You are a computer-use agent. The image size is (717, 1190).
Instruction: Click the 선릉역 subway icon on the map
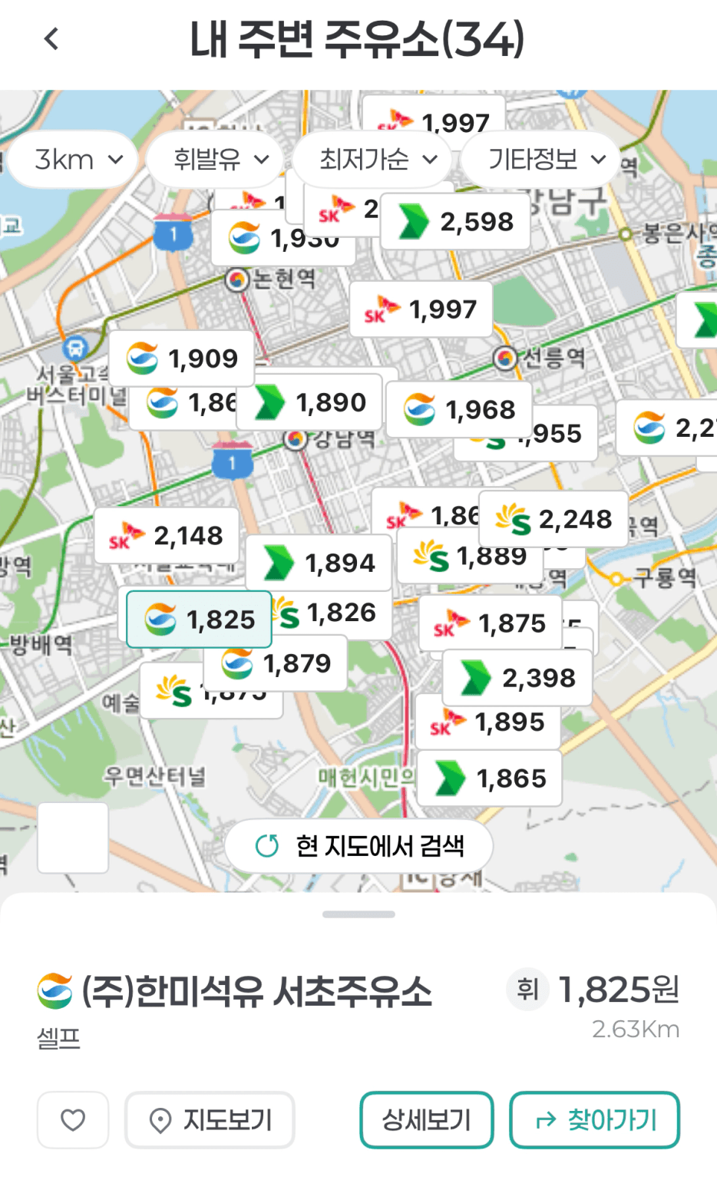[505, 358]
